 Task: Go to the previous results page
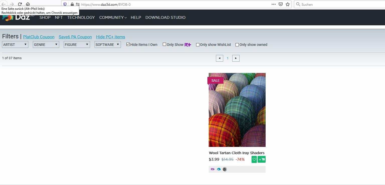(219, 58)
